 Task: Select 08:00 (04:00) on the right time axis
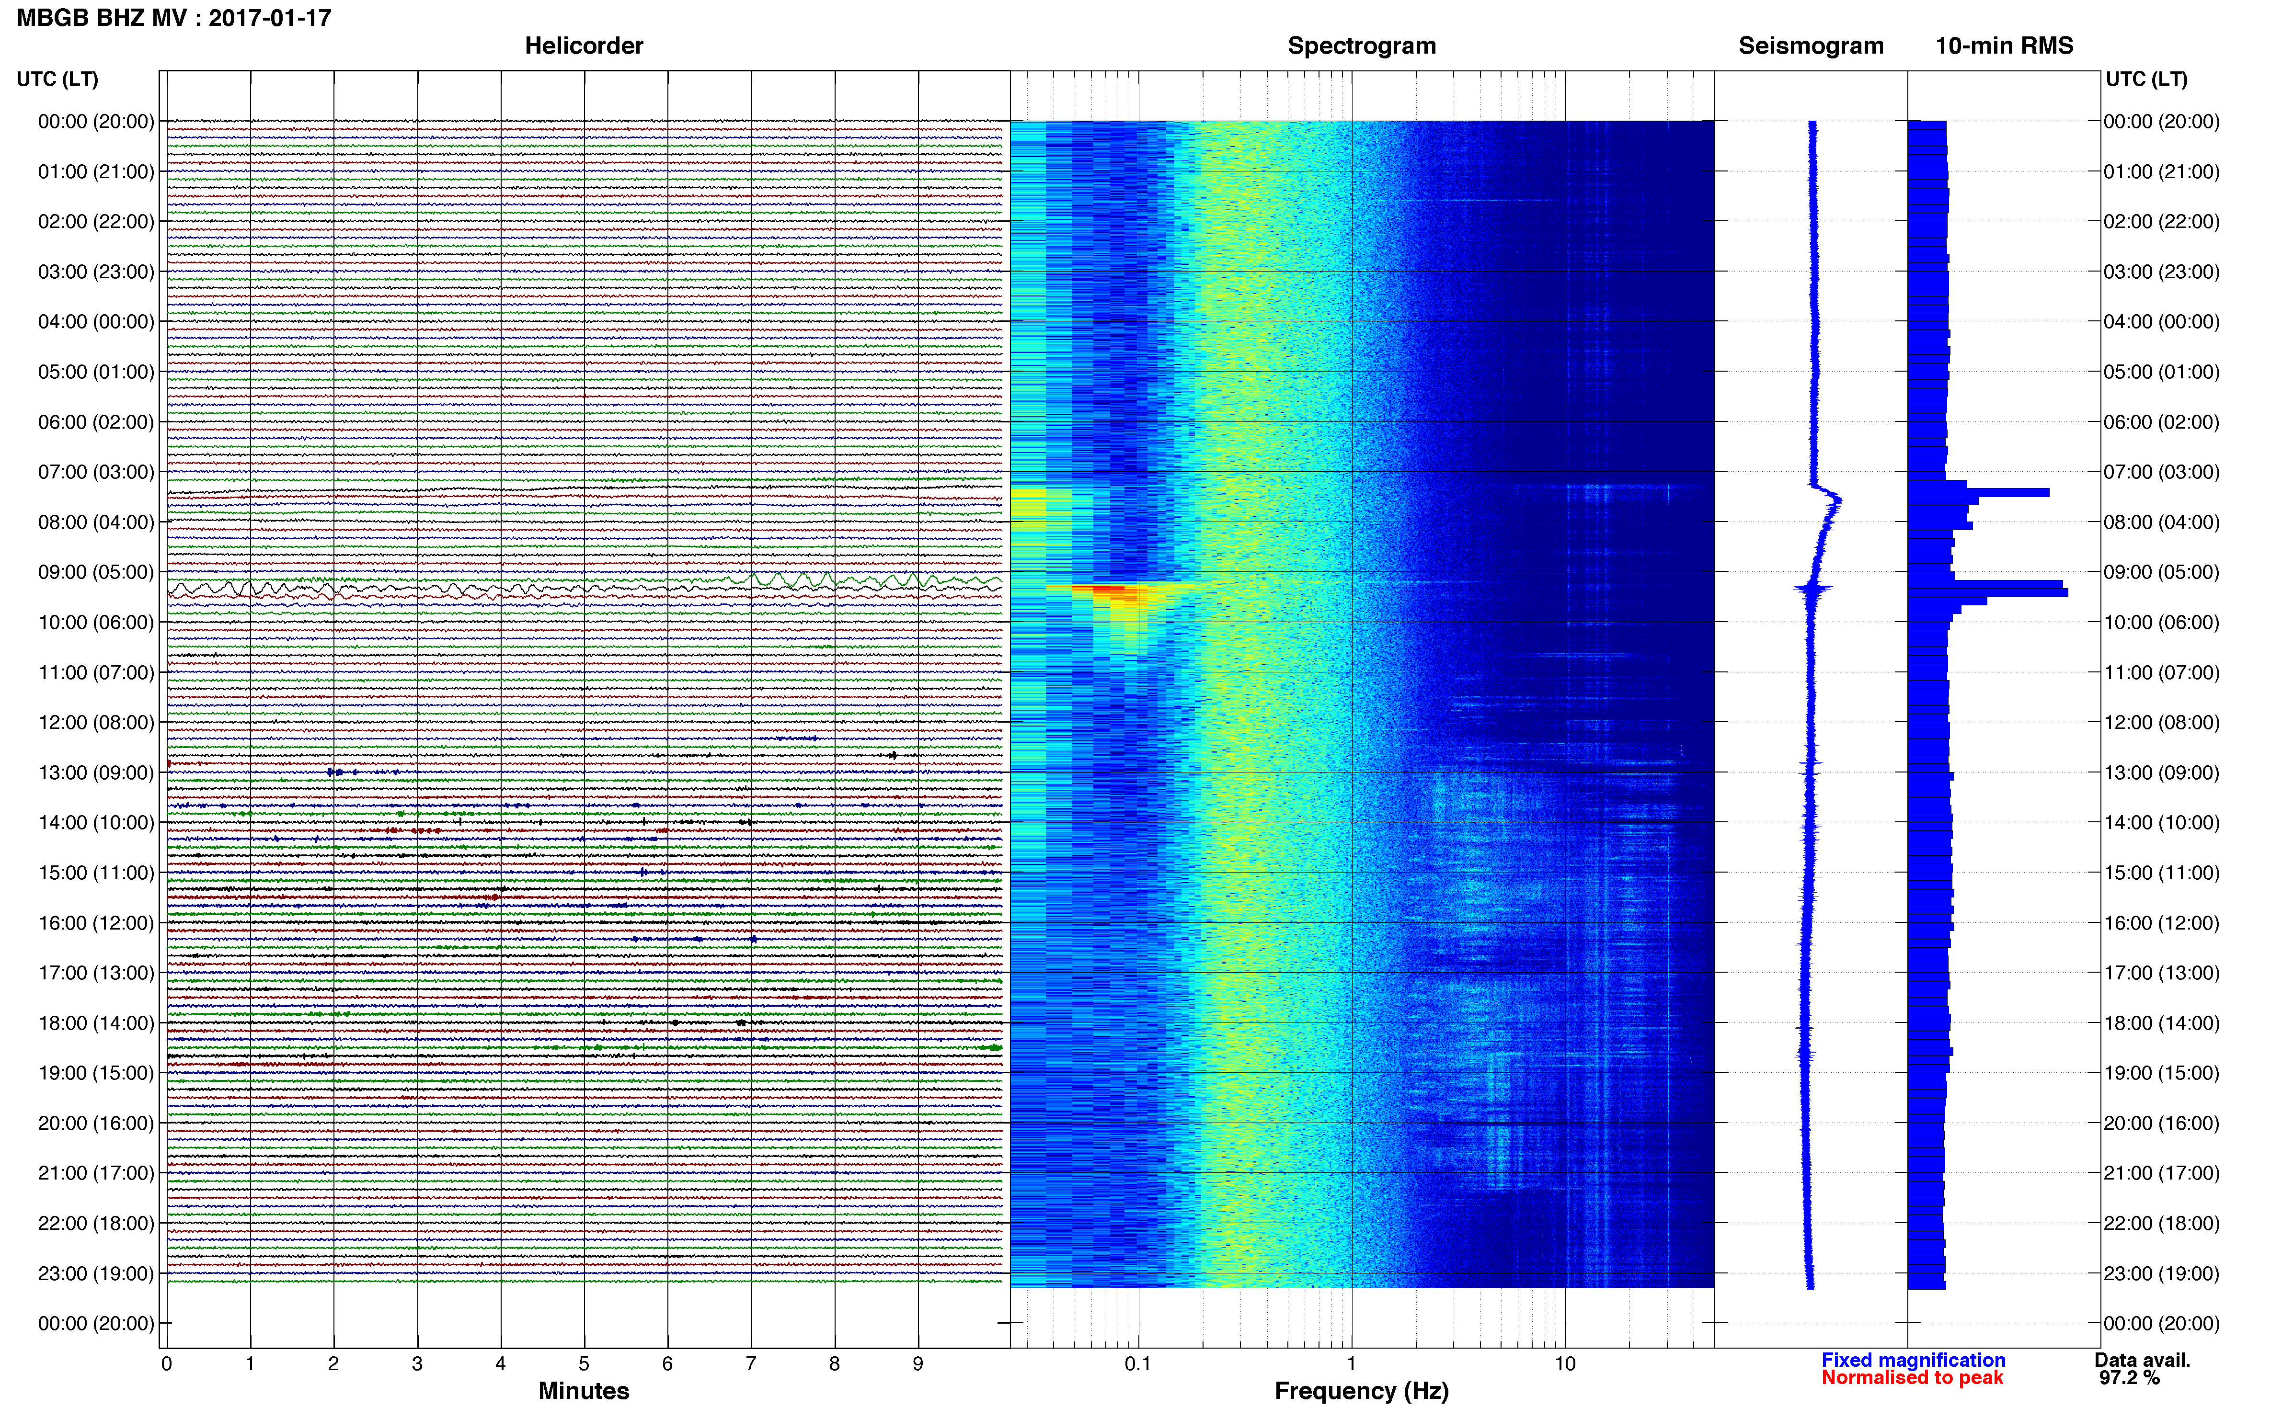click(x=2161, y=523)
